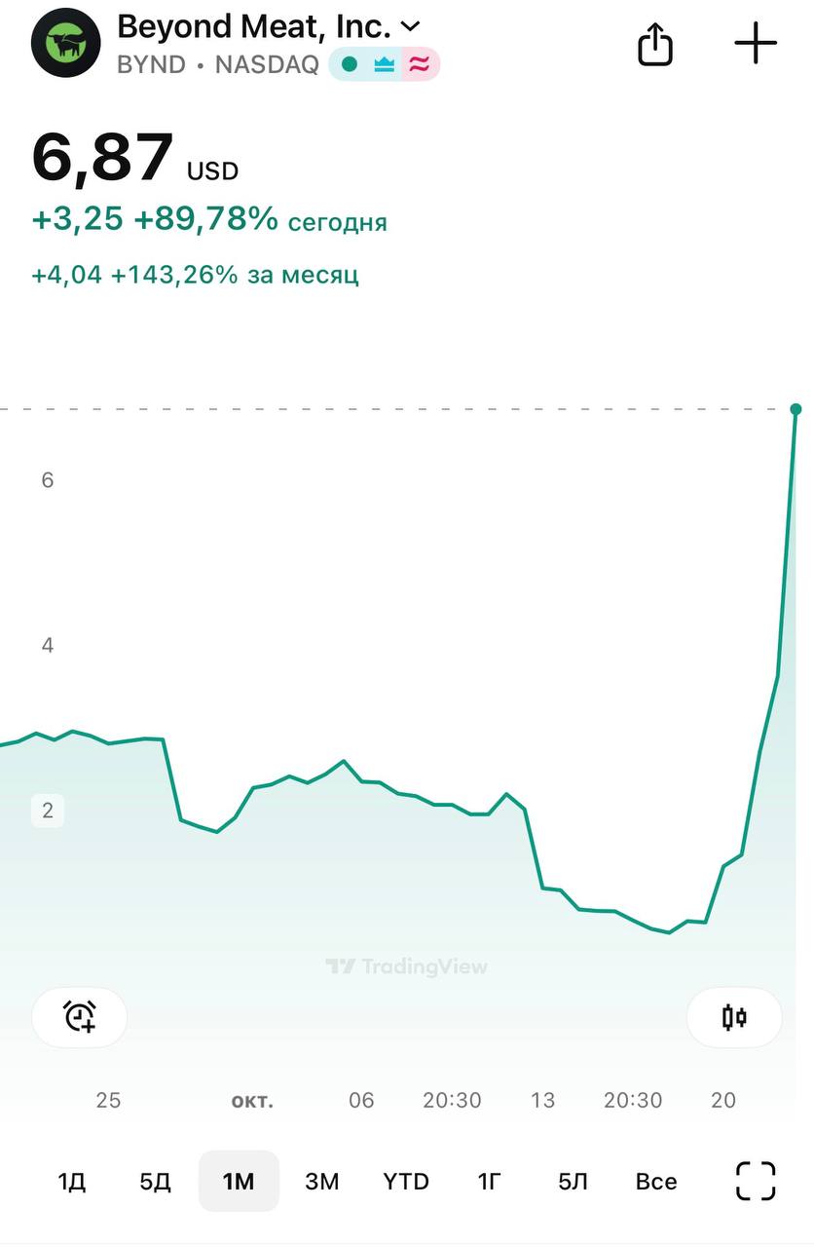Tap the plus icon to add symbol
This screenshot has height=1247, width=814.
coord(756,44)
